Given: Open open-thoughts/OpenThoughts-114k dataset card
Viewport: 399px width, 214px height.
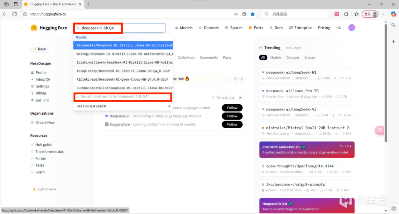Looking at the screenshot, I should (x=307, y=169).
